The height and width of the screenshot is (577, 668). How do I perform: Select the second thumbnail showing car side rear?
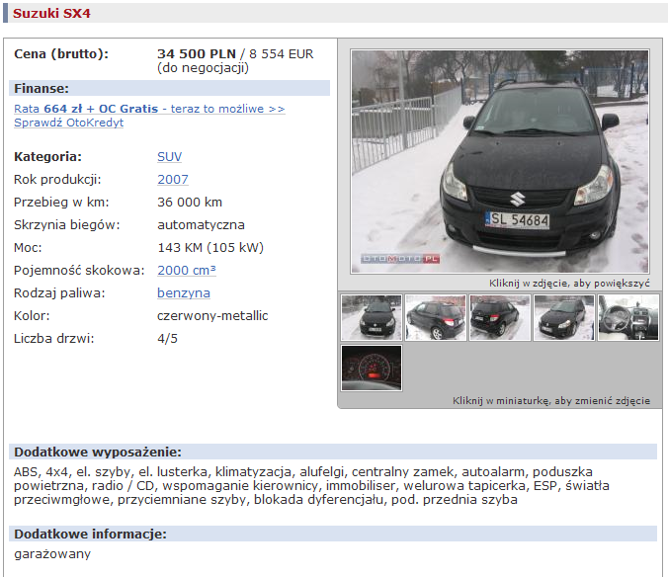[x=436, y=318]
